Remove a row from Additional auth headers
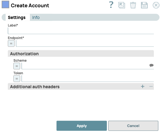 pyautogui.click(x=151, y=87)
